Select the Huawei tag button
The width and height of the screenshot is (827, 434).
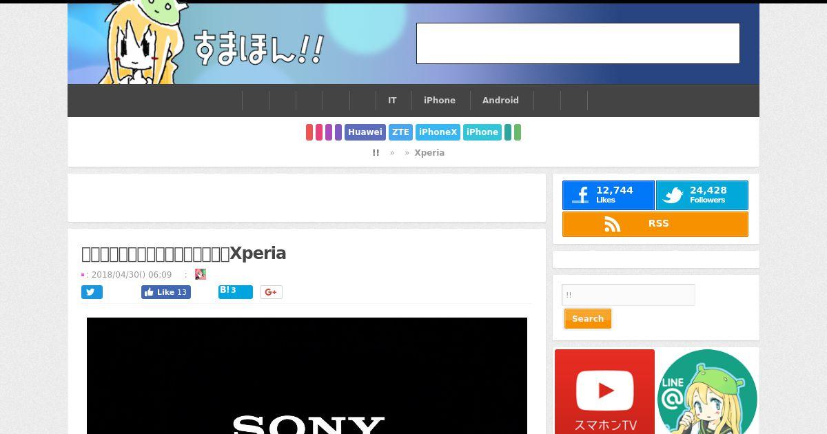coord(365,132)
